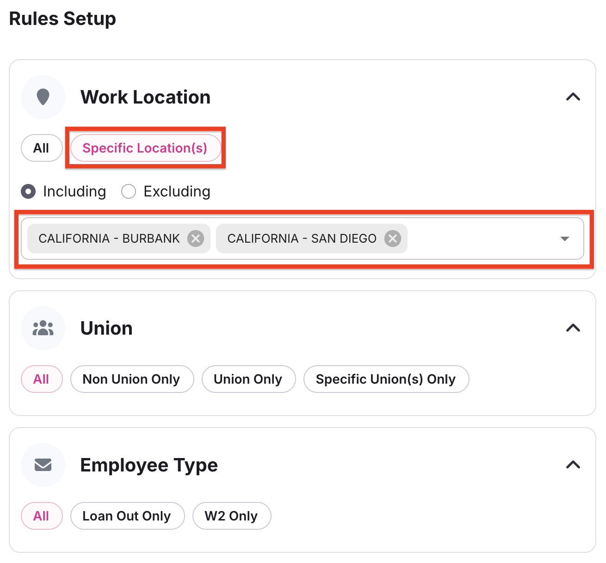Select the Excluding radio button
The width and height of the screenshot is (606, 563).
(129, 191)
